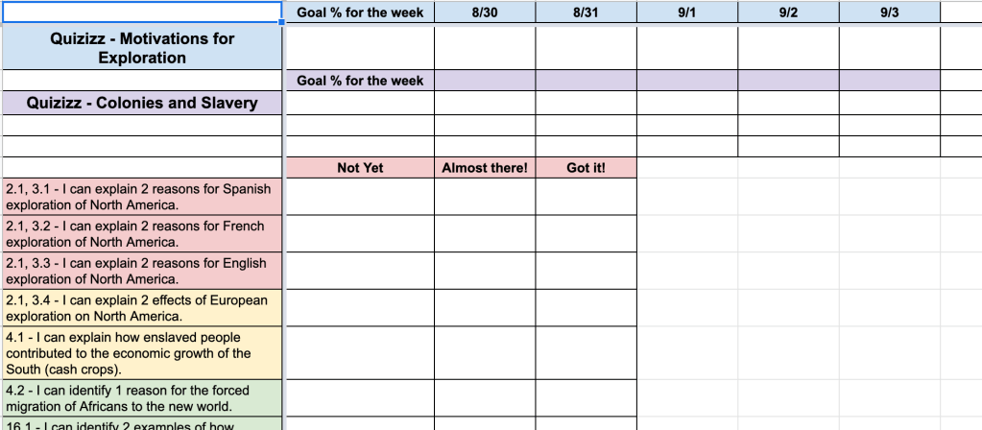
Task: Click the French exploration standard cell
Action: point(142,234)
